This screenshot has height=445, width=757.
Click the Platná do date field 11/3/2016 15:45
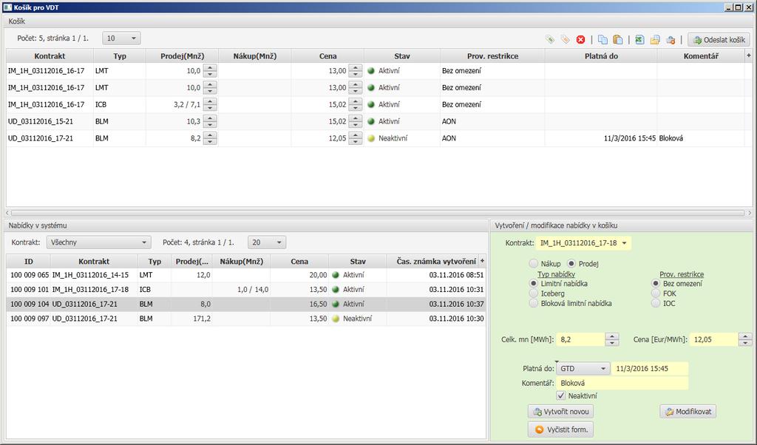[650, 368]
